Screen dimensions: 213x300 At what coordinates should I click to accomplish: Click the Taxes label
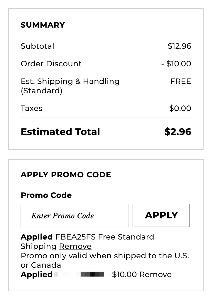tap(31, 108)
